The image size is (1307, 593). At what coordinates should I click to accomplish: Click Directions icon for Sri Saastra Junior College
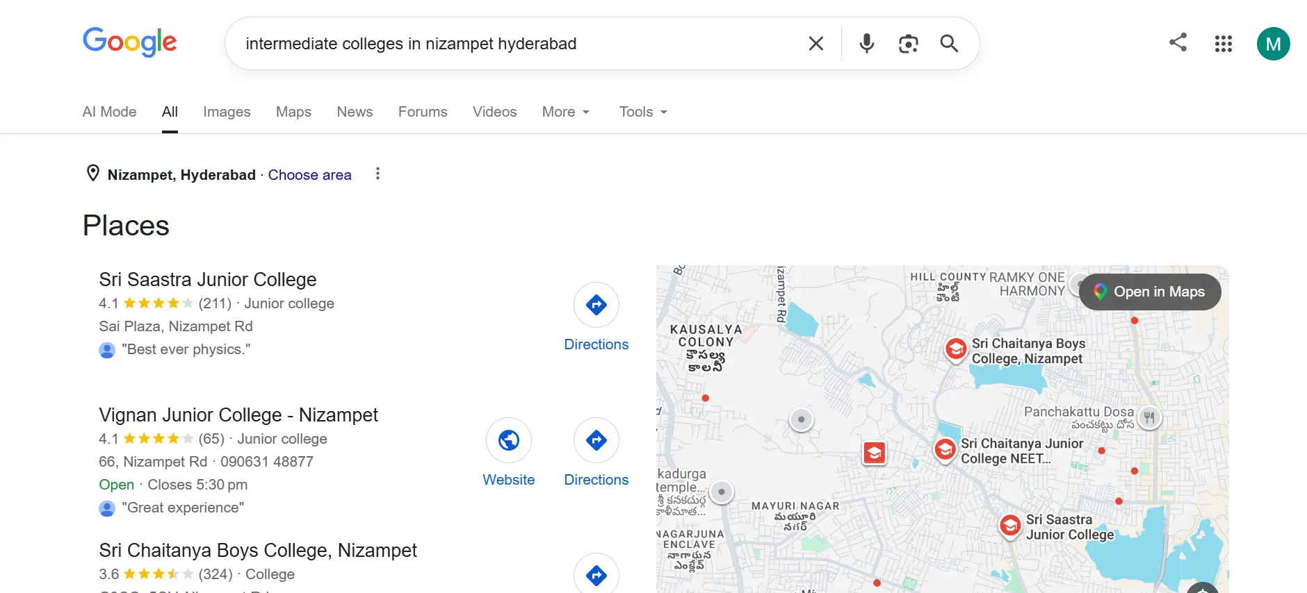click(x=596, y=305)
